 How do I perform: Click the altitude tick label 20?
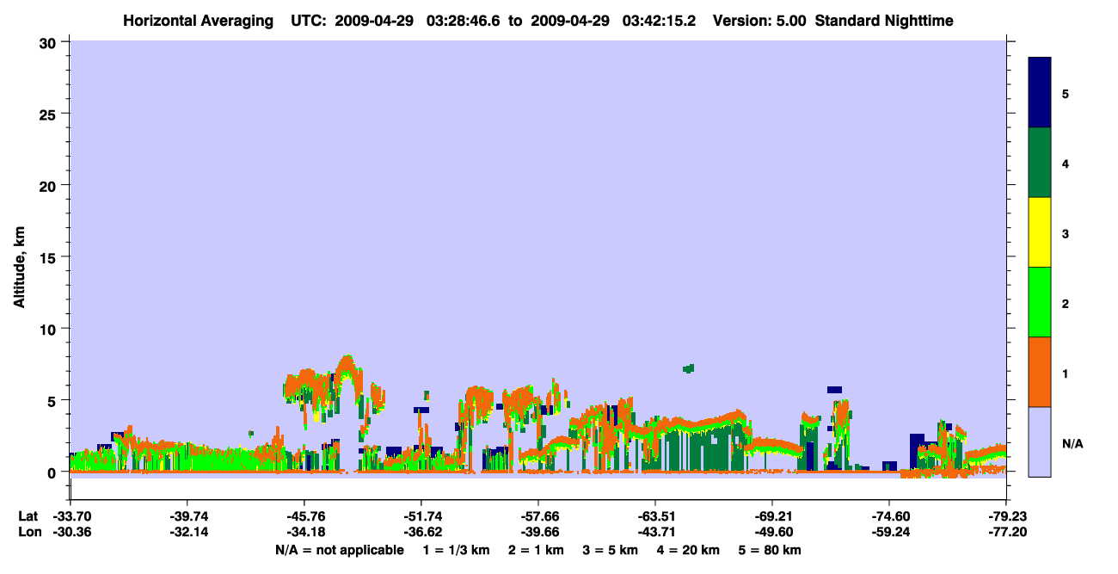tap(50, 185)
